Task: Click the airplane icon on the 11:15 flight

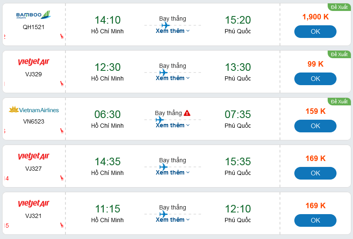Action: (163, 214)
